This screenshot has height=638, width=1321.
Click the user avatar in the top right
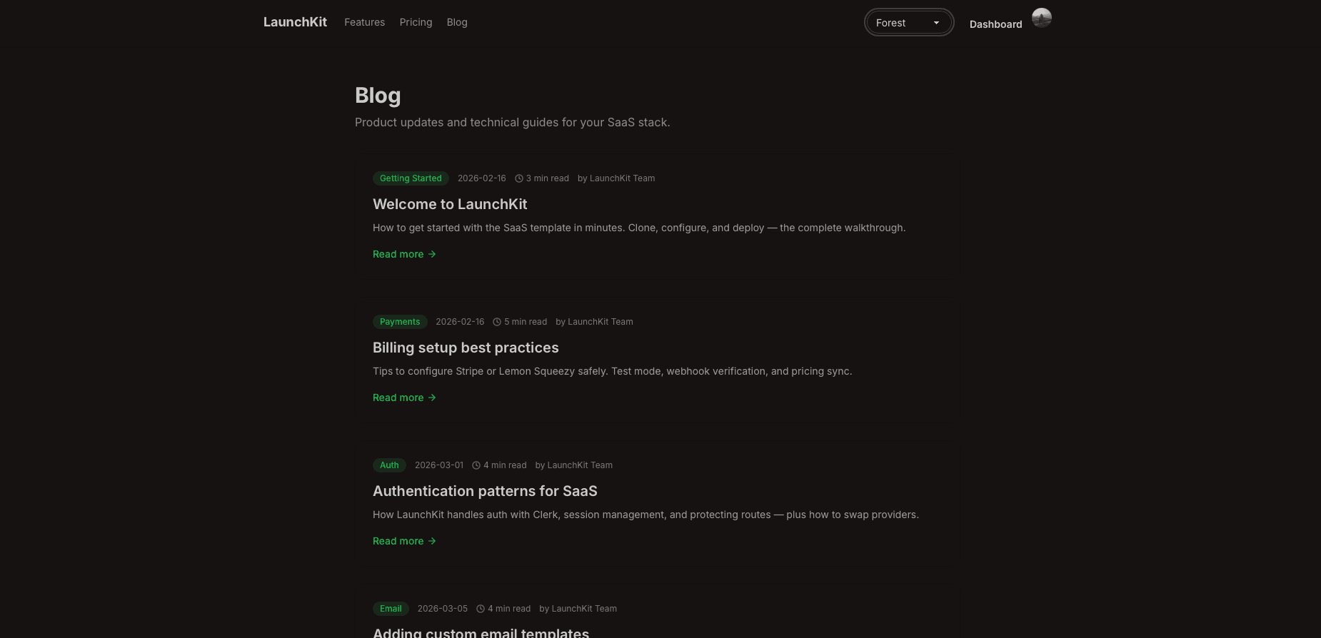(x=1042, y=18)
